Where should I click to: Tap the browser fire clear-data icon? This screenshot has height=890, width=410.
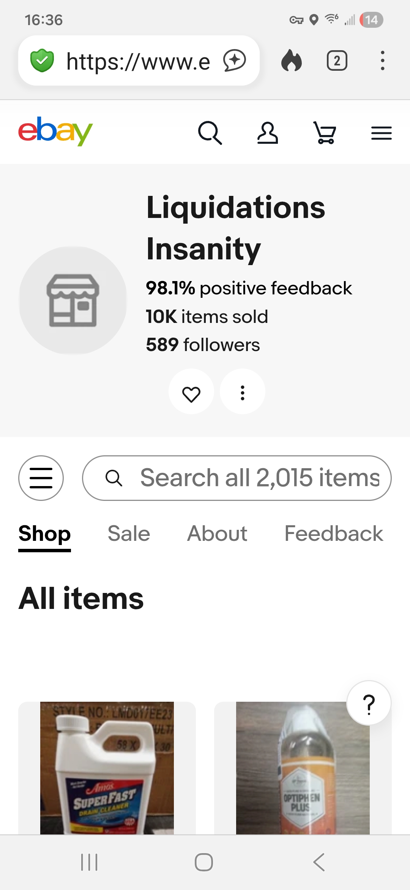pos(292,61)
